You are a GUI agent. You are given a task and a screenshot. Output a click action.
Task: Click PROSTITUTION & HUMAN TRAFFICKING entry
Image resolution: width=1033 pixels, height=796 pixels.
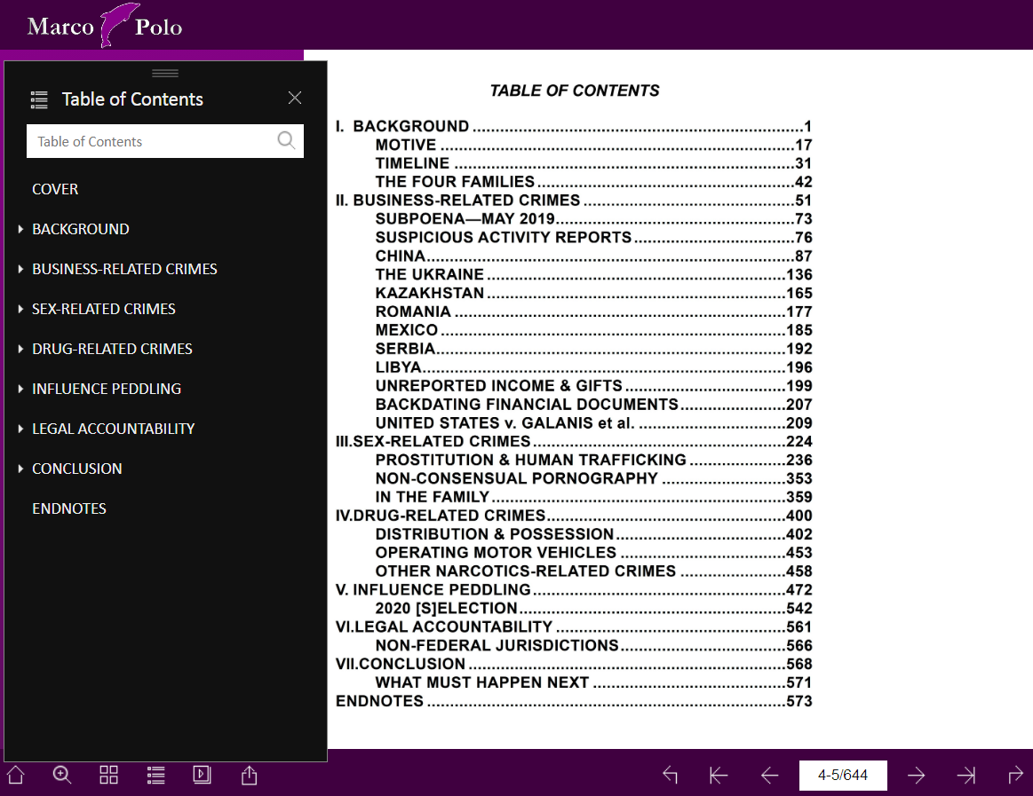[593, 460]
